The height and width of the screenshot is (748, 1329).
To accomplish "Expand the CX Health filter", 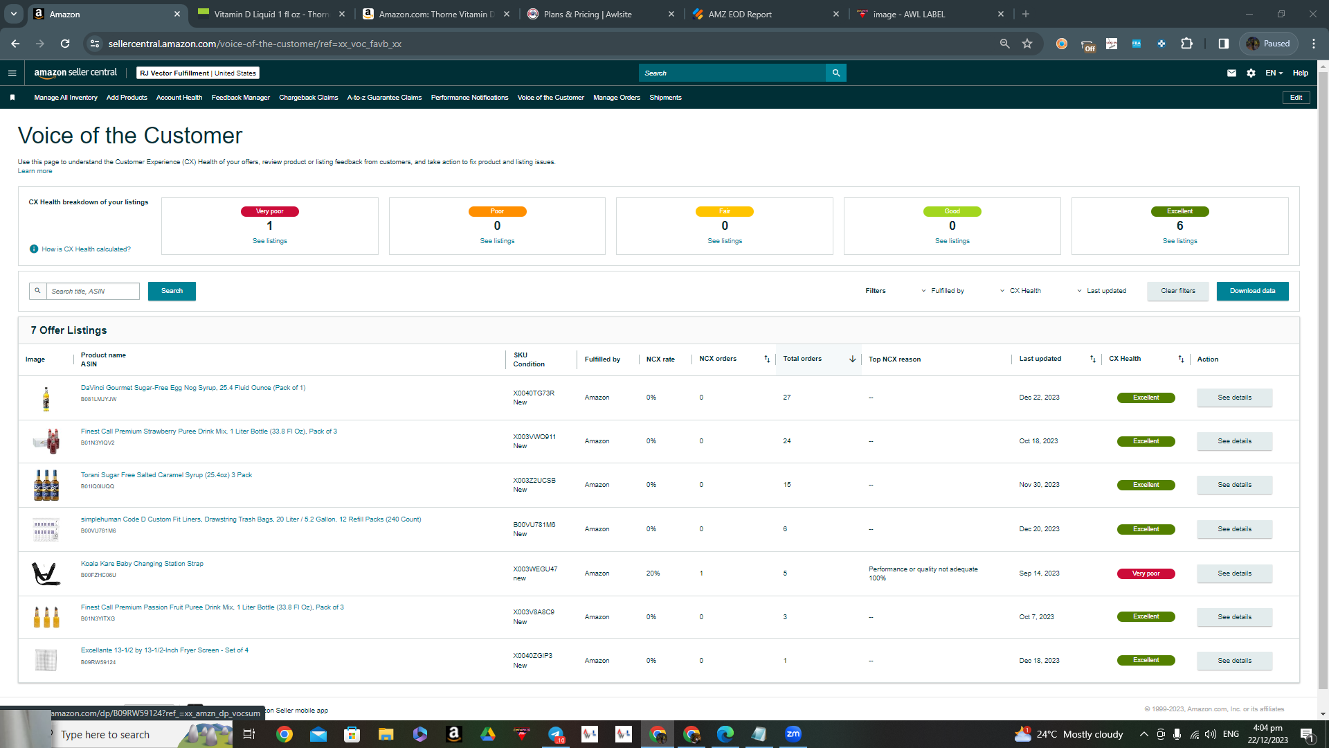I will 1020,291.
